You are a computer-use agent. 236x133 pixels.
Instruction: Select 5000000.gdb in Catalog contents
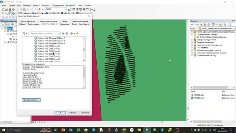tap(198, 95)
